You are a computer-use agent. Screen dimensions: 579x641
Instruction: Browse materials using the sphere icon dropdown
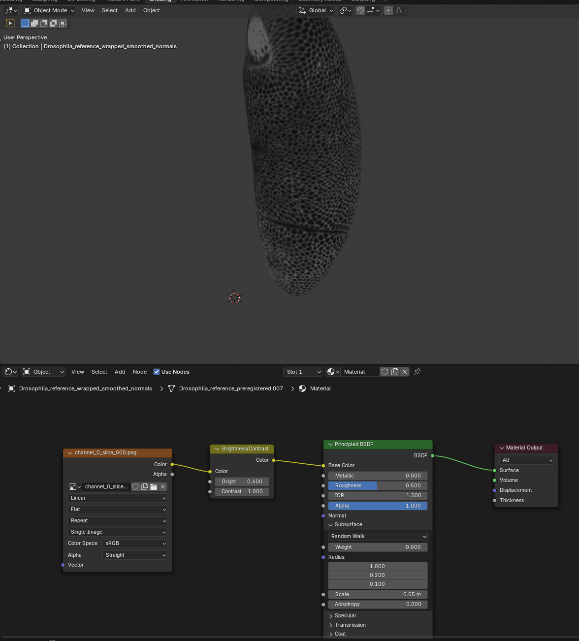pyautogui.click(x=333, y=372)
